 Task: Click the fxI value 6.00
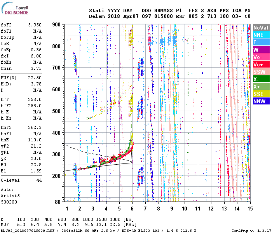(36, 56)
